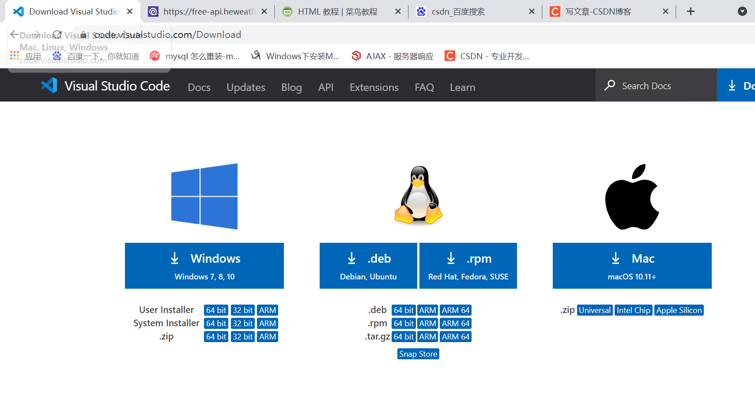
Task: Switch to the HTML 教程 | 菜鸟教程 tab
Action: pos(341,11)
